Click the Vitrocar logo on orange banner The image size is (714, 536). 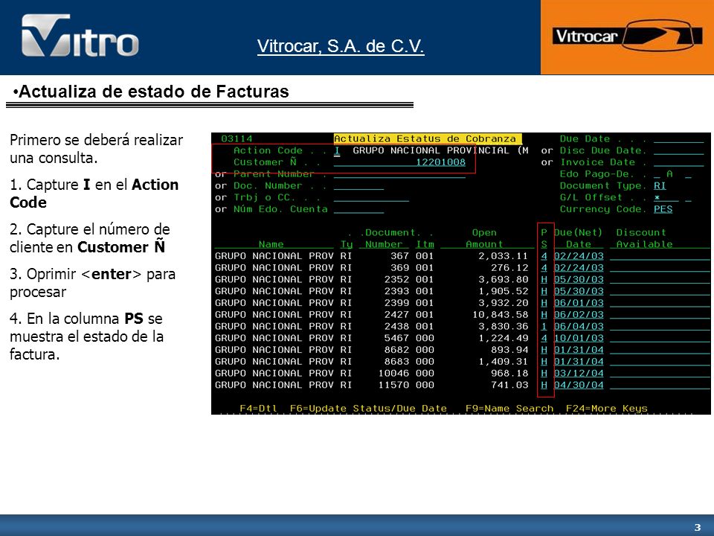pos(628,36)
